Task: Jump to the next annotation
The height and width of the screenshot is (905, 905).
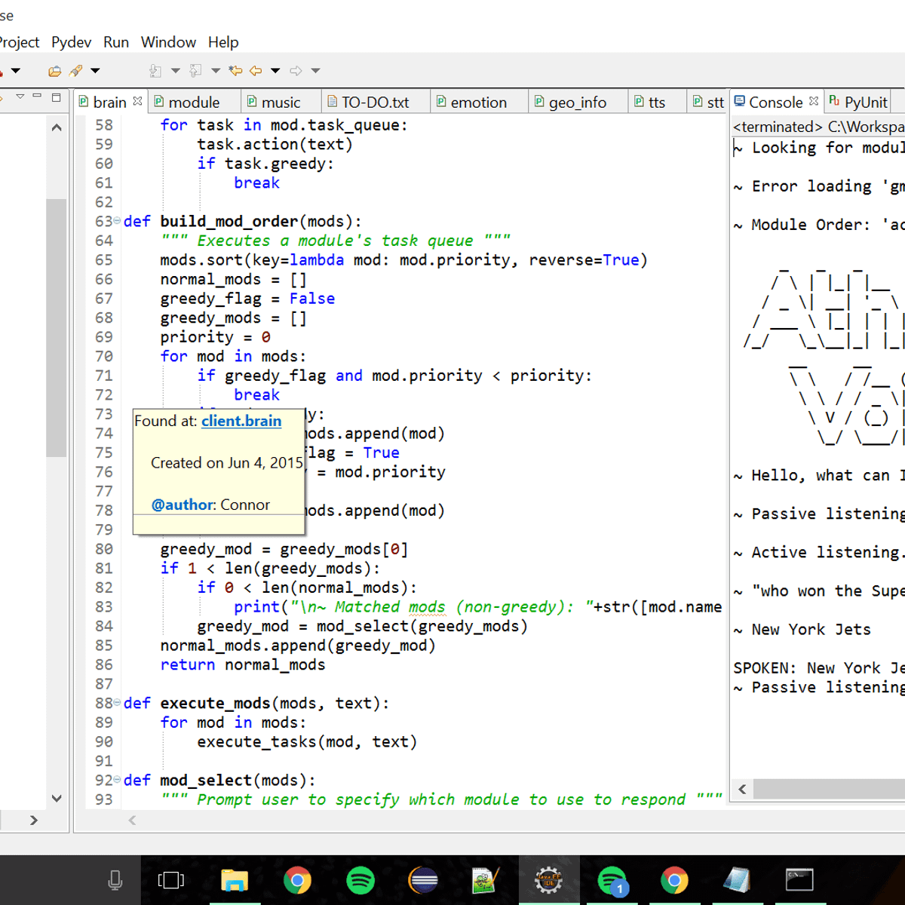Action: pyautogui.click(x=155, y=71)
